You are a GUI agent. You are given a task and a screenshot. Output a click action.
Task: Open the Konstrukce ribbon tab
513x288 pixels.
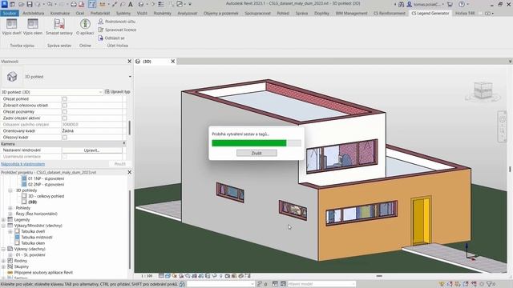[x=60, y=14]
